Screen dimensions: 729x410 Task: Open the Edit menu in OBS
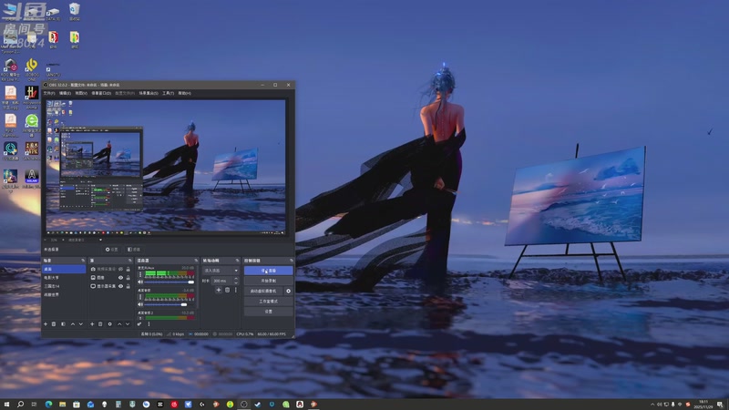click(65, 93)
